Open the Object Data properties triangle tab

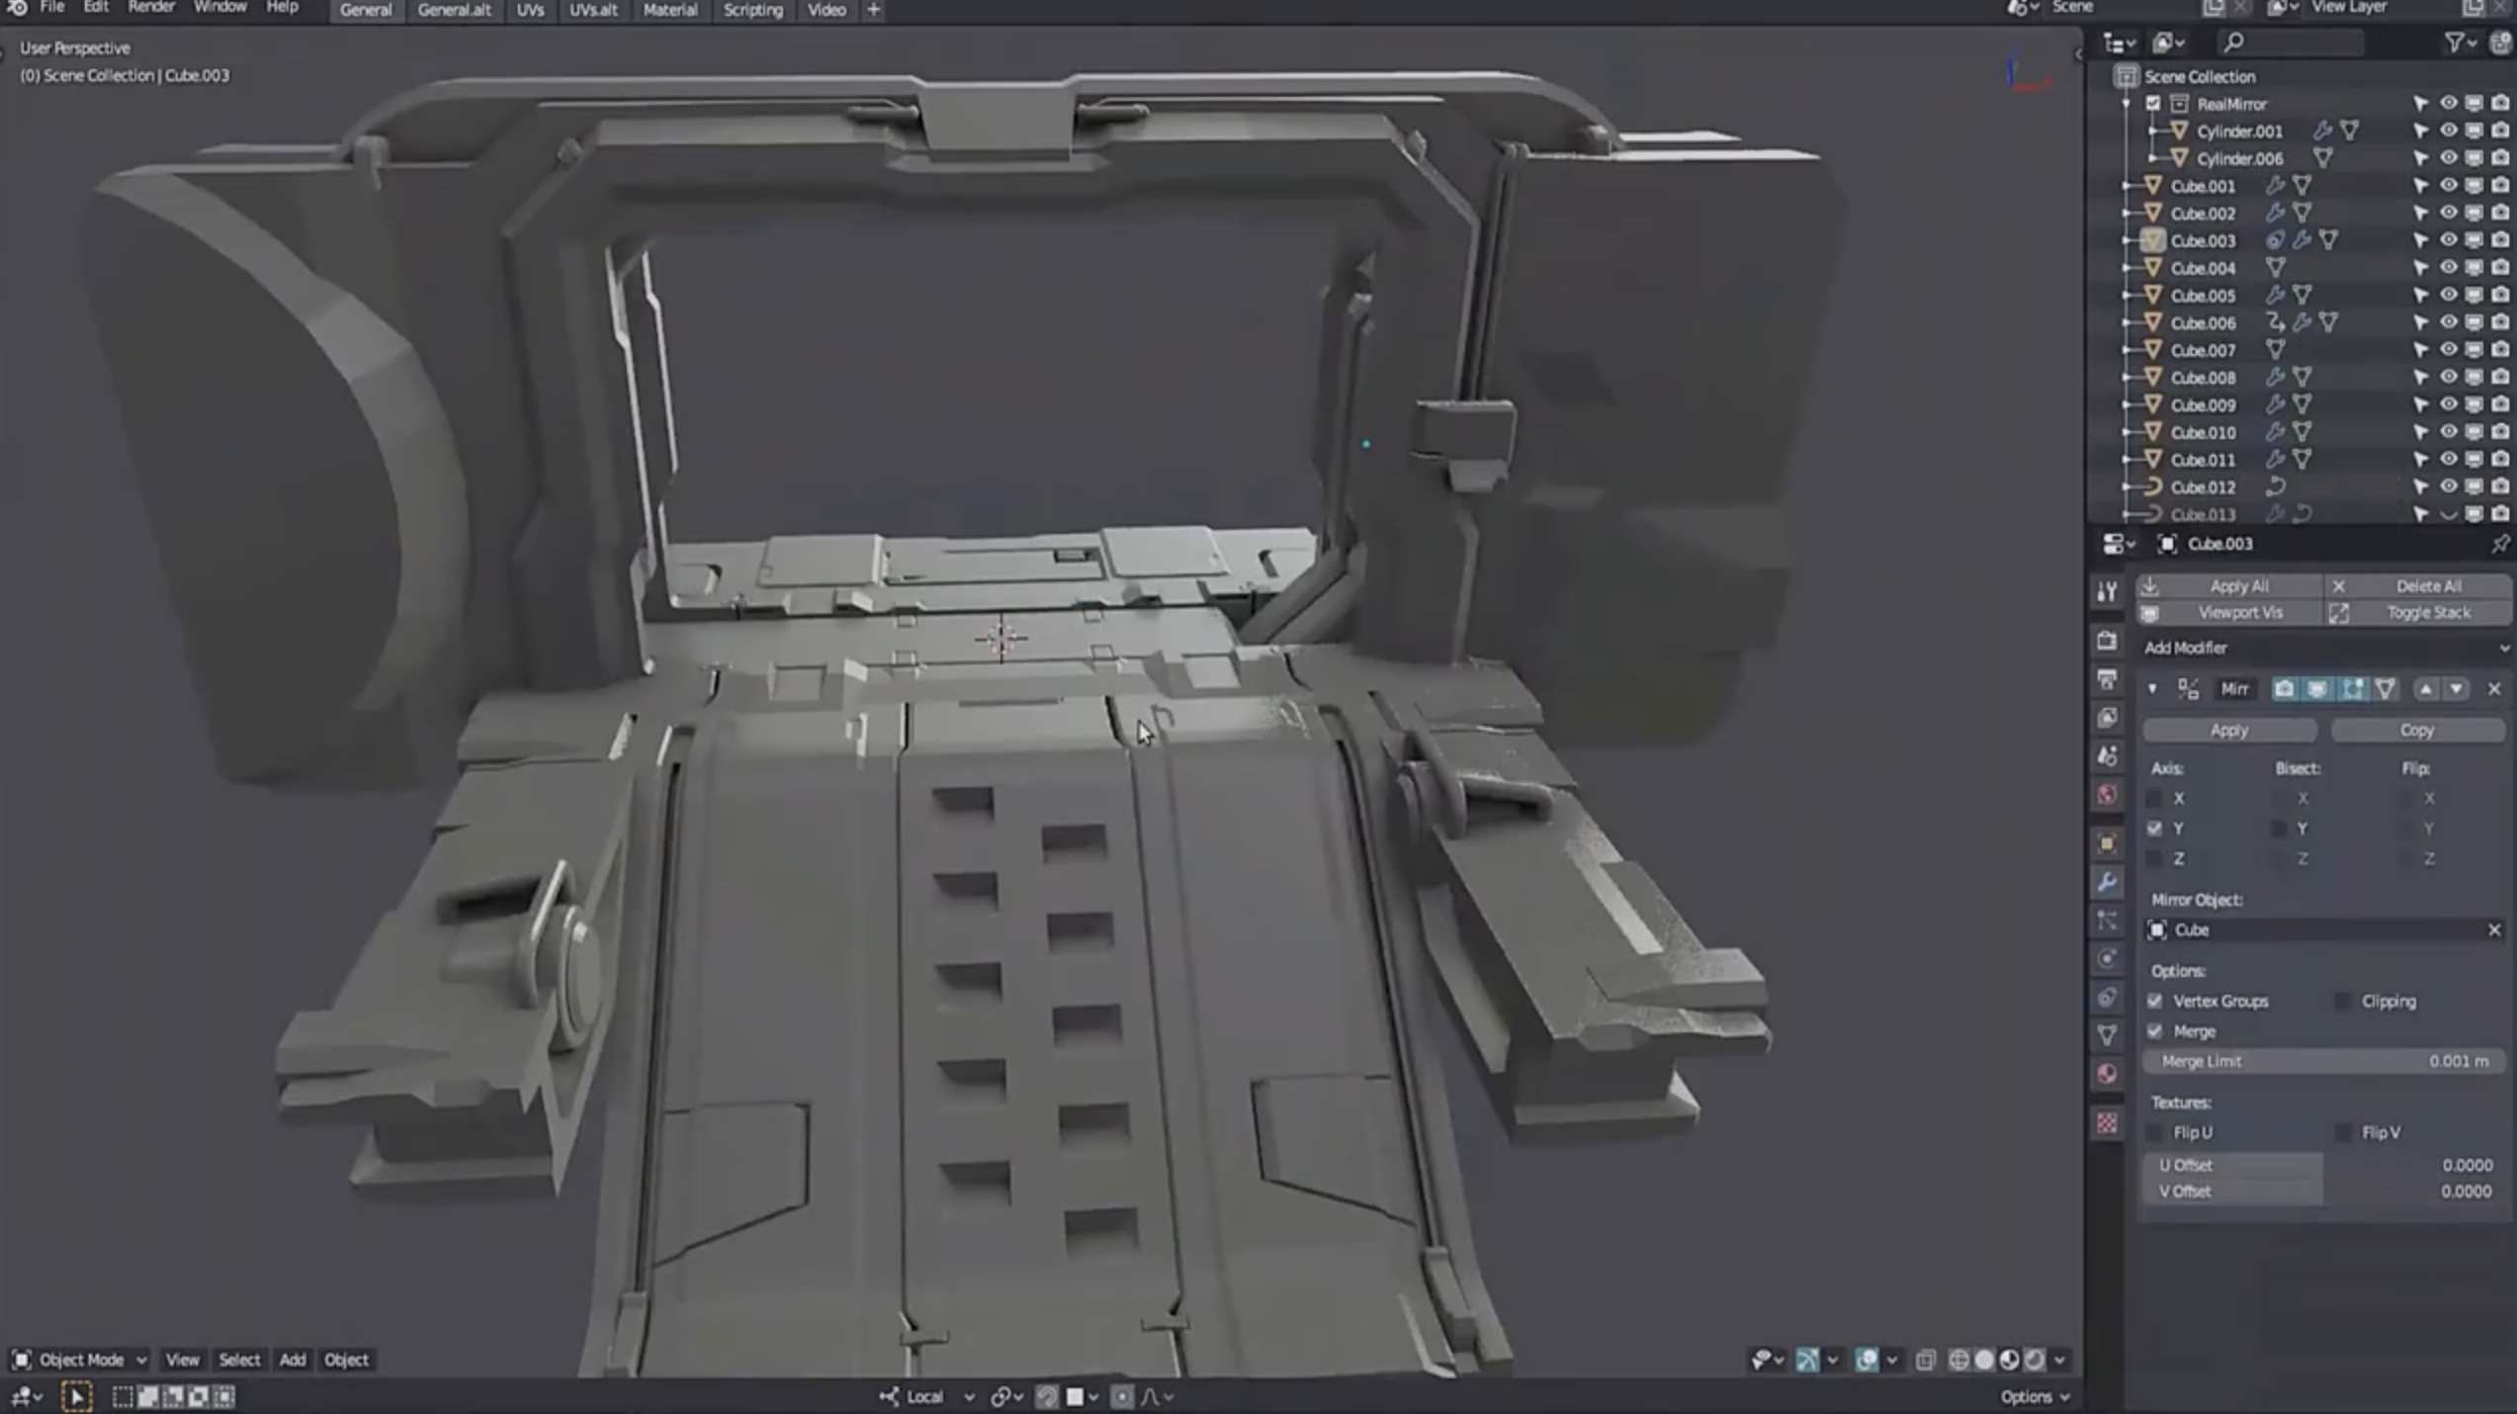(2107, 1035)
